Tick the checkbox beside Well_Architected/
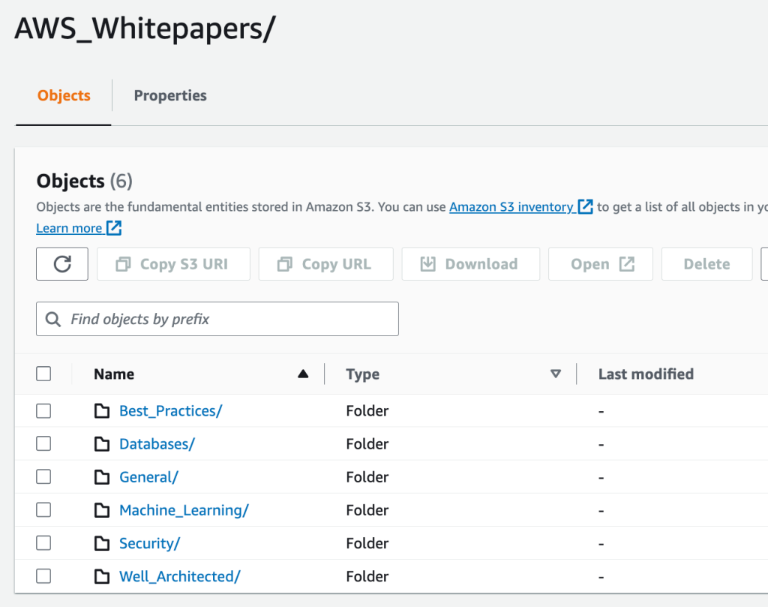768x607 pixels. pos(43,575)
